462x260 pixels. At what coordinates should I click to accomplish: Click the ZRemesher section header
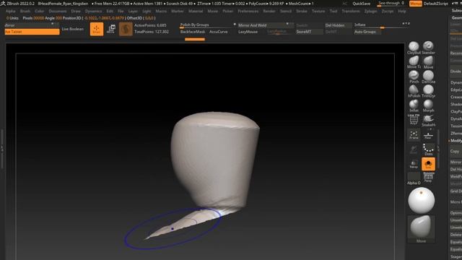[456, 134]
